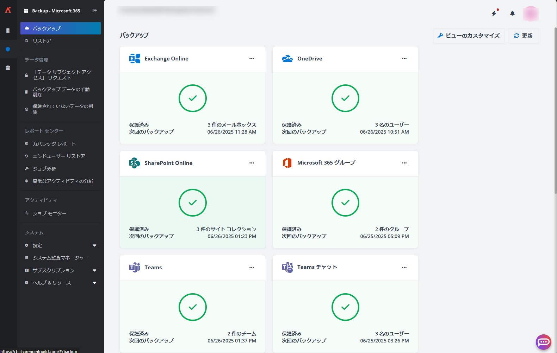Screen dimensions: 557x353
Task: Click the Teams logo icon
Action: (x=135, y=267)
